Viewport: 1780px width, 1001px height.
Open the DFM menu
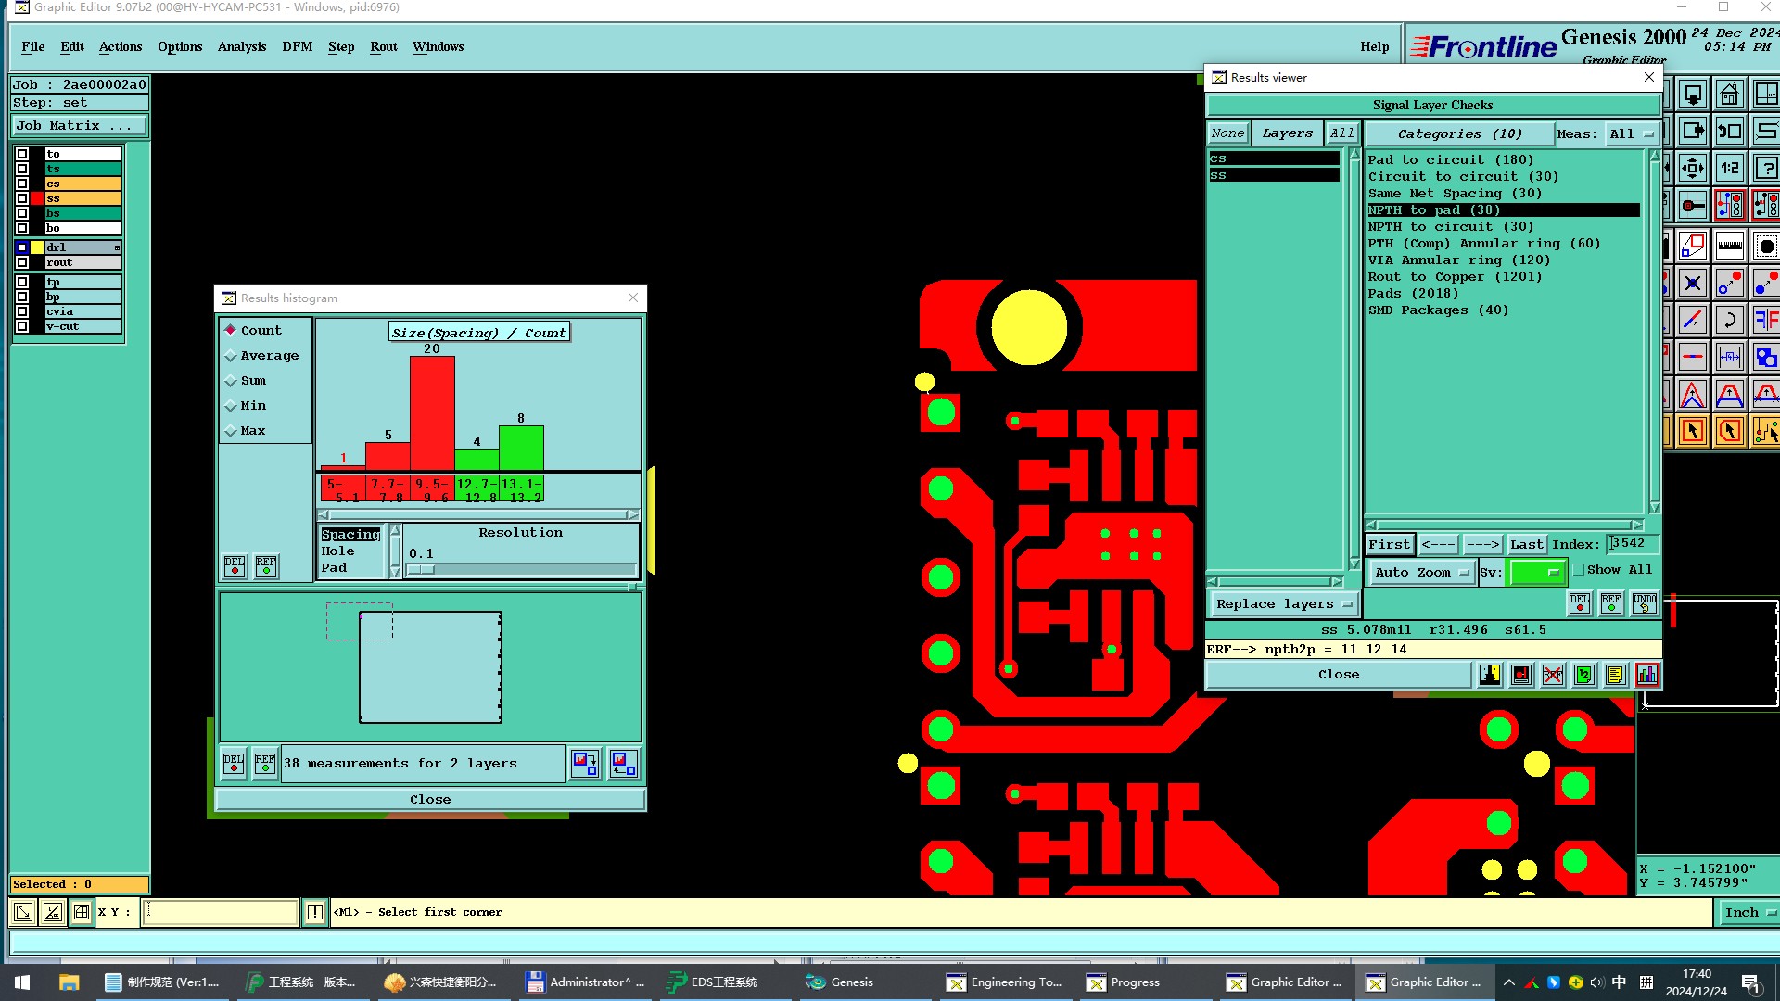tap(297, 46)
